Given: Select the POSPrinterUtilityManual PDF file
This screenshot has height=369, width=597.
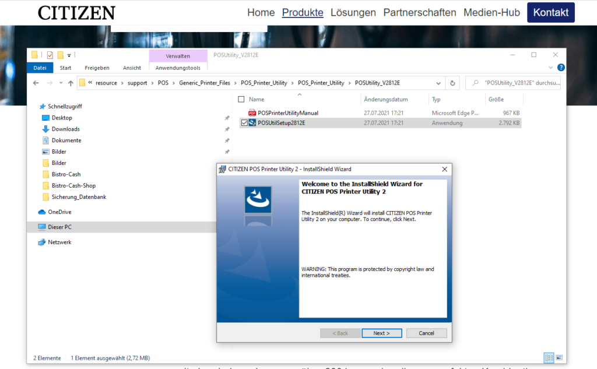Looking at the screenshot, I should tap(380, 113).
